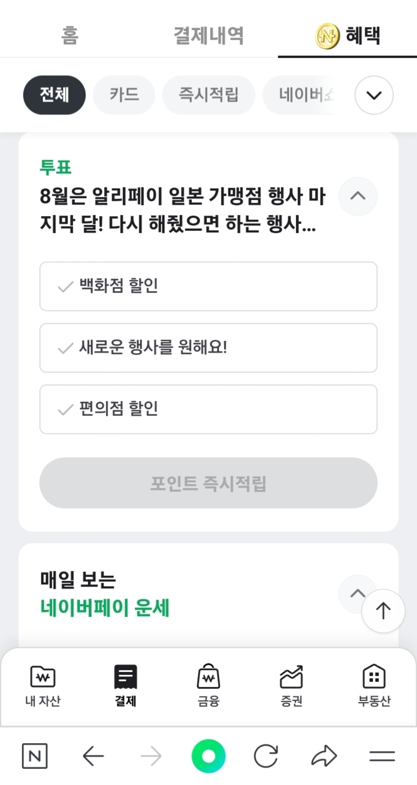Open the 증권 stock chart icon
The image size is (417, 785).
tap(291, 677)
